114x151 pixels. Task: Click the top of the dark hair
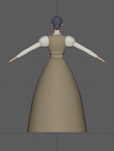click(x=57, y=18)
